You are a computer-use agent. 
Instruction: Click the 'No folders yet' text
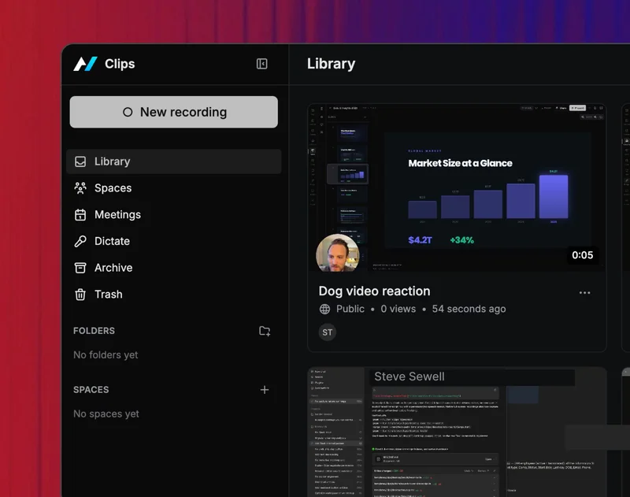(106, 354)
